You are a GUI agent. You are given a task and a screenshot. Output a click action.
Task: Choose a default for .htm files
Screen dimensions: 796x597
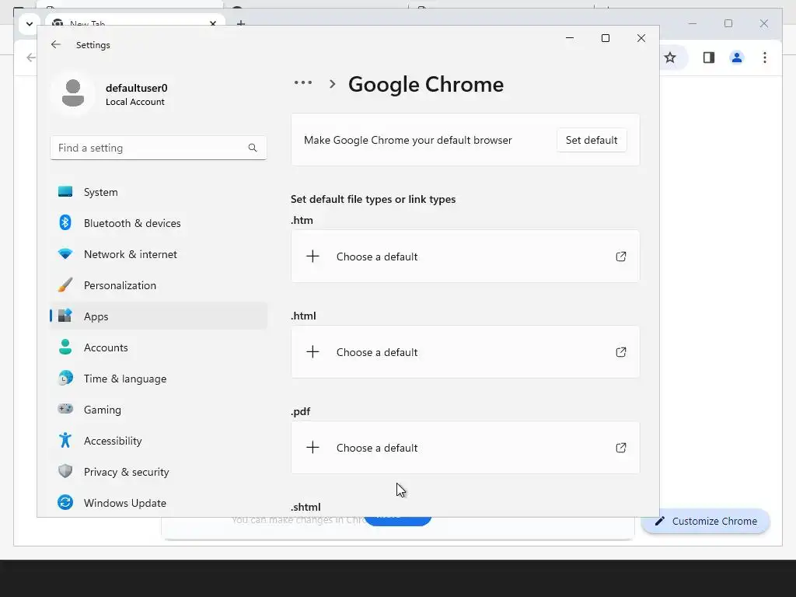465,257
